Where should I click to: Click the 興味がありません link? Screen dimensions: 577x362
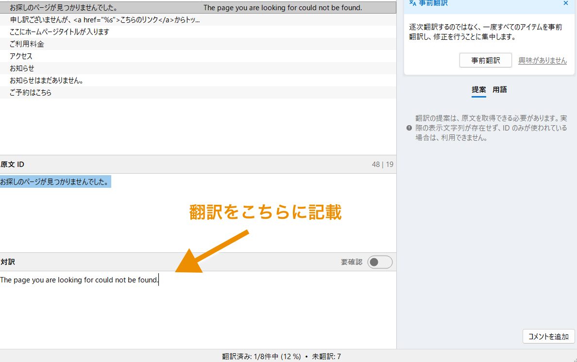coord(542,61)
